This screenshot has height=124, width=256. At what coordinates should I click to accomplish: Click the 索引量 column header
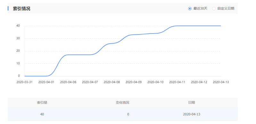pos(42,103)
